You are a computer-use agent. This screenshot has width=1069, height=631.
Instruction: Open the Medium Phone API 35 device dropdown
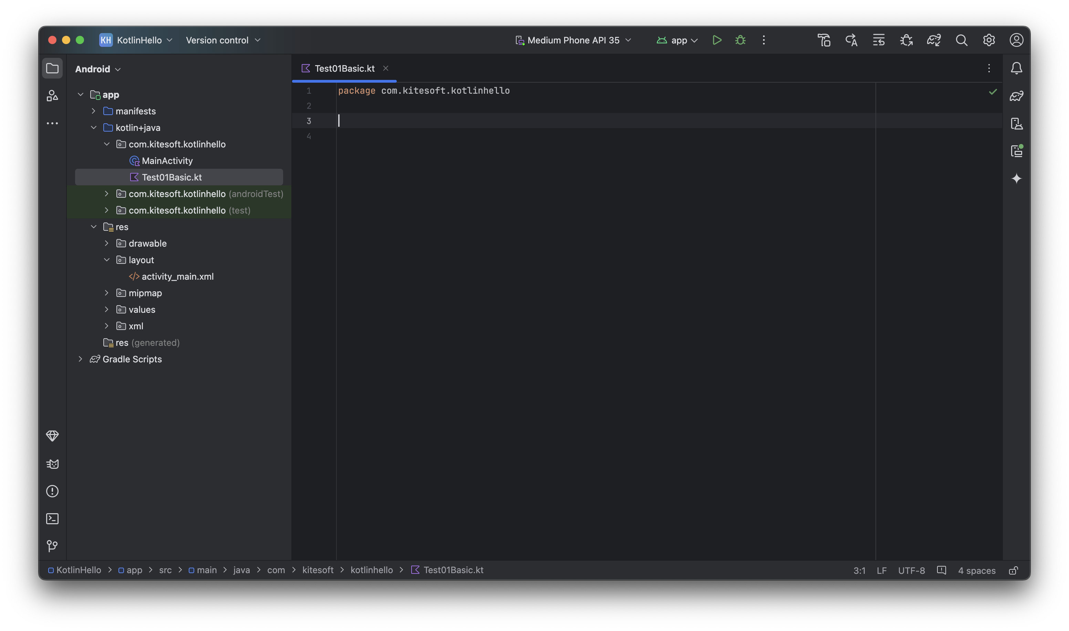(x=573, y=40)
